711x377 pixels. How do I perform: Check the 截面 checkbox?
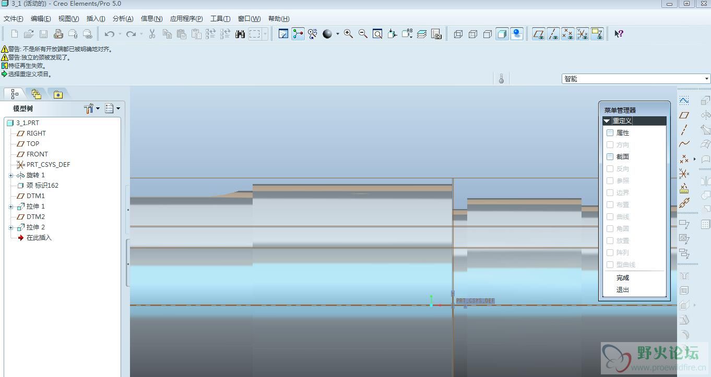[x=610, y=156]
